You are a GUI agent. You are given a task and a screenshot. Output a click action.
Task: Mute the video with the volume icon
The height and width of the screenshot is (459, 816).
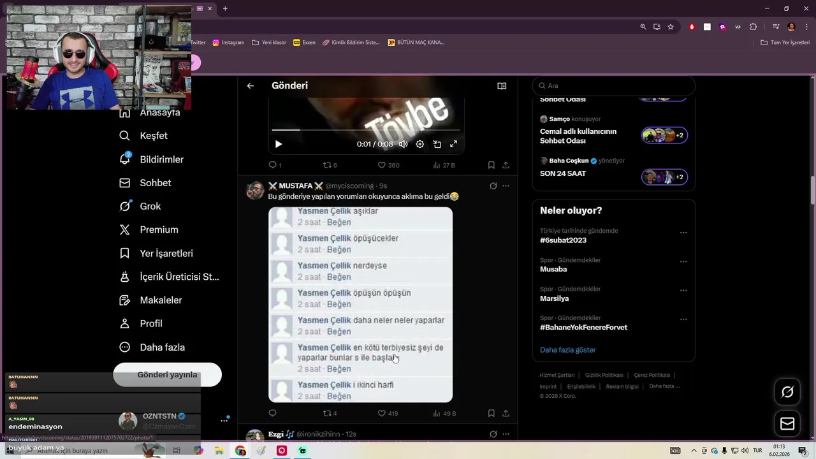pyautogui.click(x=403, y=144)
